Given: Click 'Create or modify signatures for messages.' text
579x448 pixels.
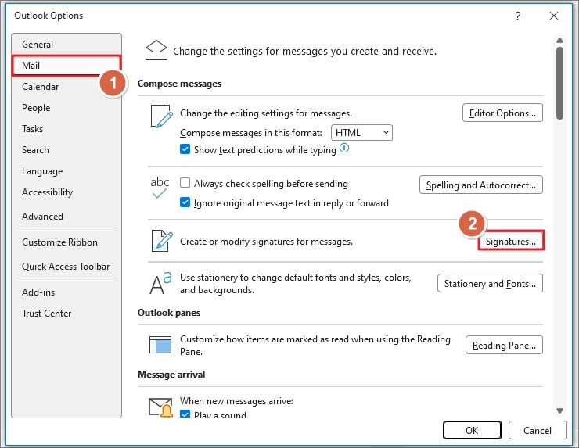Looking at the screenshot, I should [x=266, y=242].
